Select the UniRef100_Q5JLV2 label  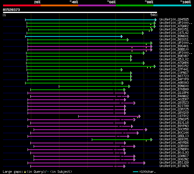[x=174, y=60]
